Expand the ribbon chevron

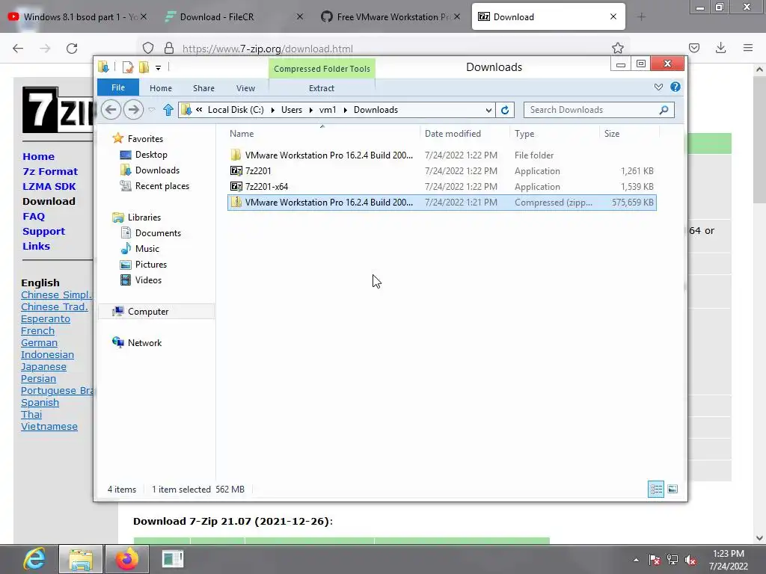(658, 87)
